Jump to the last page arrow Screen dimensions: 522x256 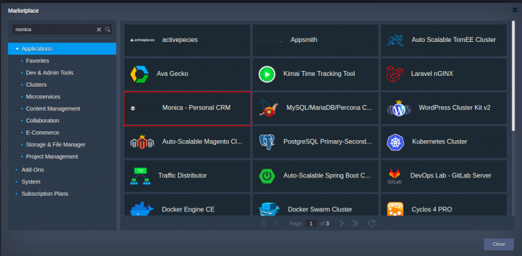point(355,223)
